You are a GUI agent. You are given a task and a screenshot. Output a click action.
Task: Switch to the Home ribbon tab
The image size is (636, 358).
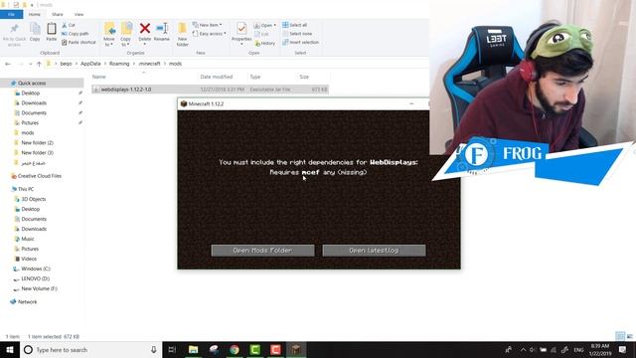35,14
